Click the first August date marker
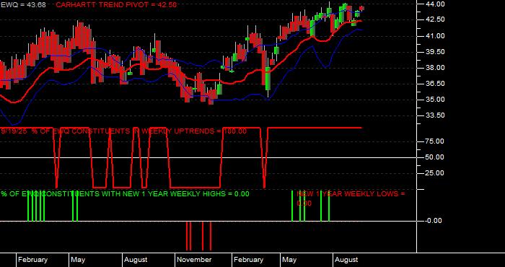Viewport: 505px width, 267px height. tap(136, 260)
